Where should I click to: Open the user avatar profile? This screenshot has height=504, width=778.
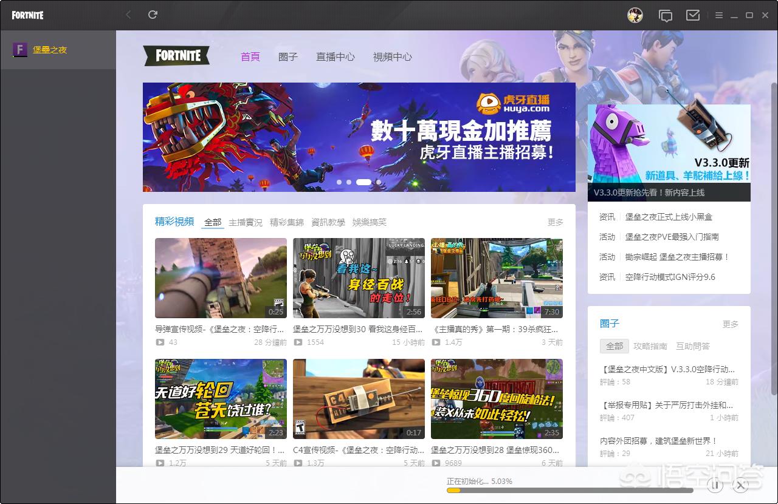click(x=635, y=15)
